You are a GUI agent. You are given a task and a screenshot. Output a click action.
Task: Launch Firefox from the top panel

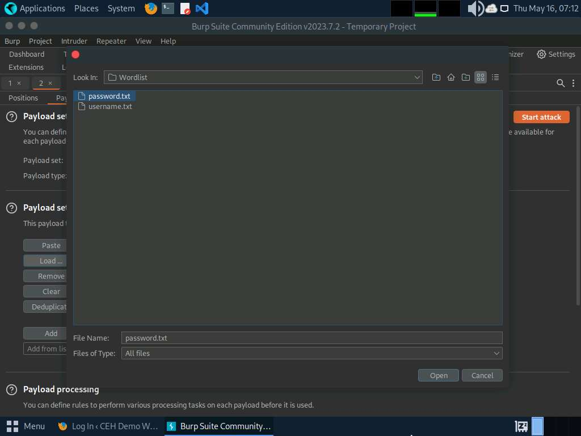pos(150,9)
